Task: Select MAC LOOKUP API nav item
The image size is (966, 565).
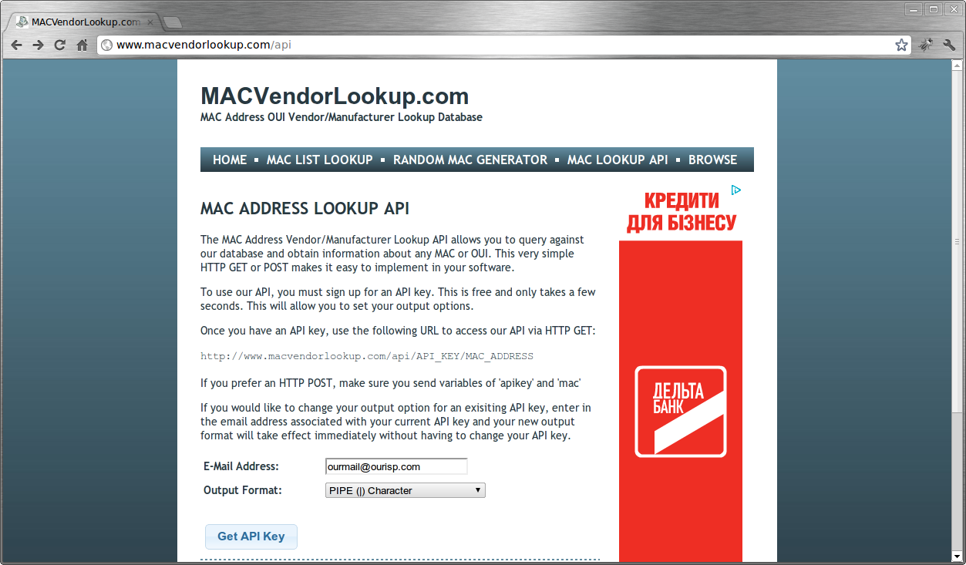Action: pyautogui.click(x=618, y=160)
